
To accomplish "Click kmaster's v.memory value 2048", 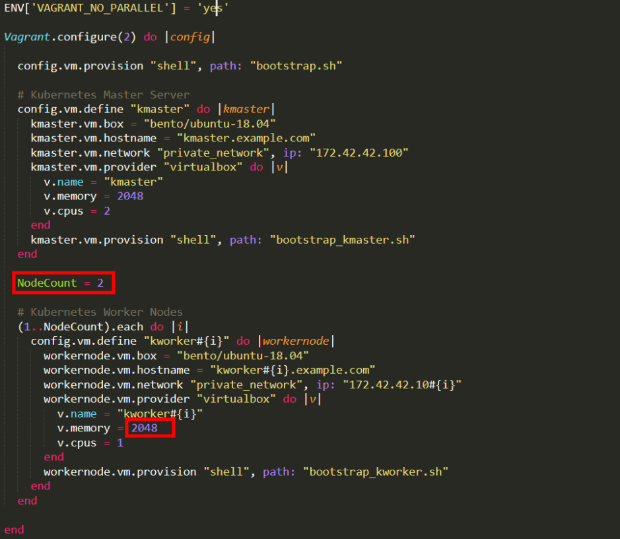I will pos(130,196).
